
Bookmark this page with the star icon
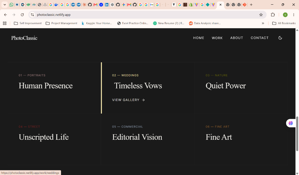pos(261,15)
